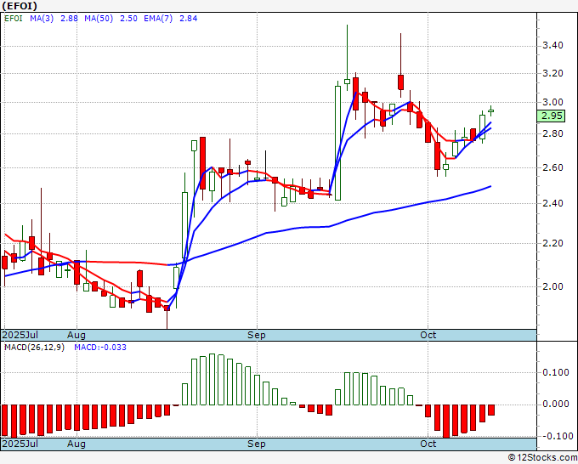Click the EMA(7) value 2.84
Image resolution: width=578 pixels, height=464 pixels.
click(x=189, y=19)
